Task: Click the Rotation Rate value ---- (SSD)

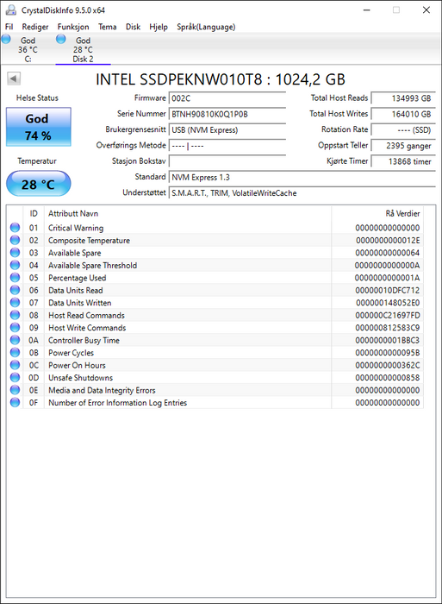Action: [x=403, y=129]
